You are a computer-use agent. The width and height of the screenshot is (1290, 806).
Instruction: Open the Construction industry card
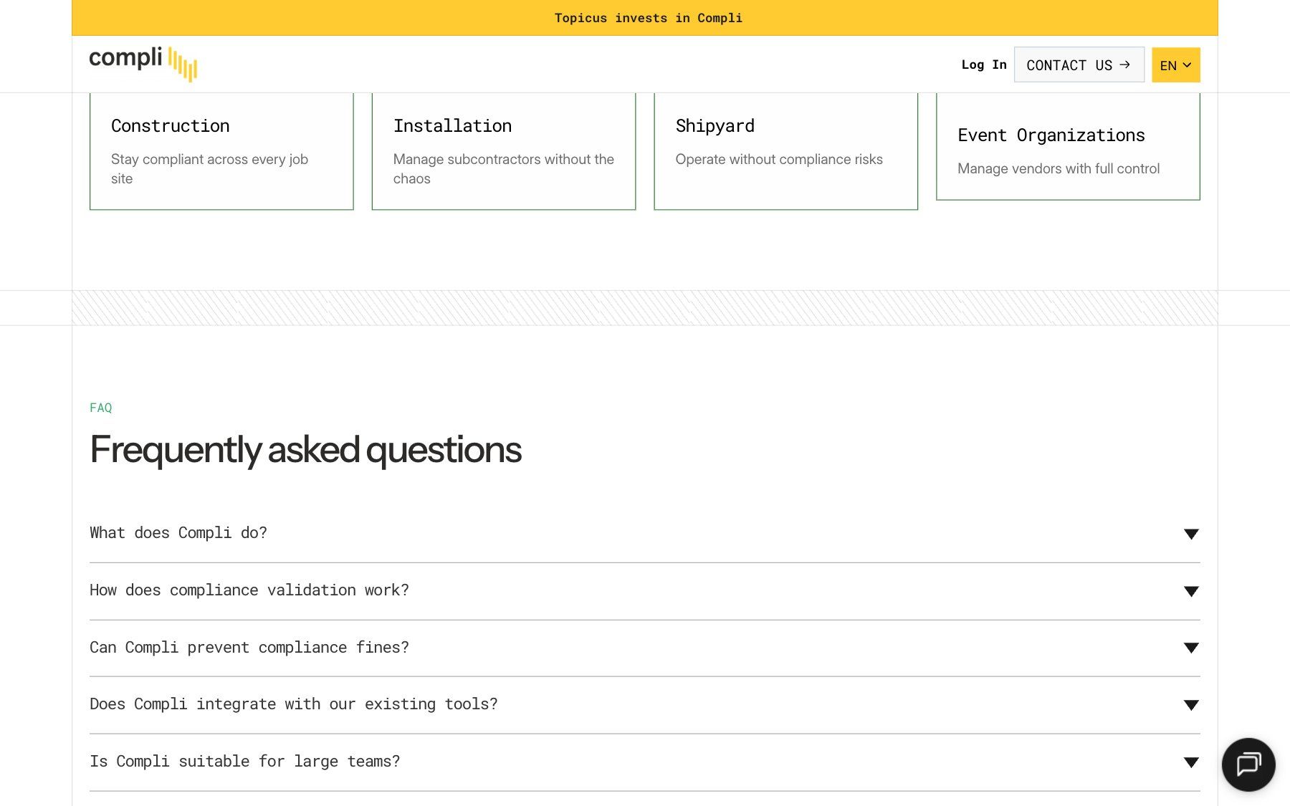[x=221, y=151]
